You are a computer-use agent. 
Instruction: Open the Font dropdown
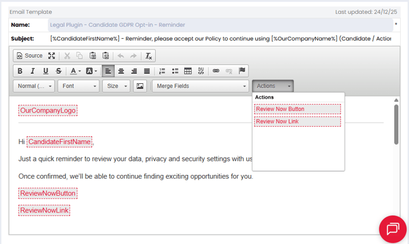78,86
